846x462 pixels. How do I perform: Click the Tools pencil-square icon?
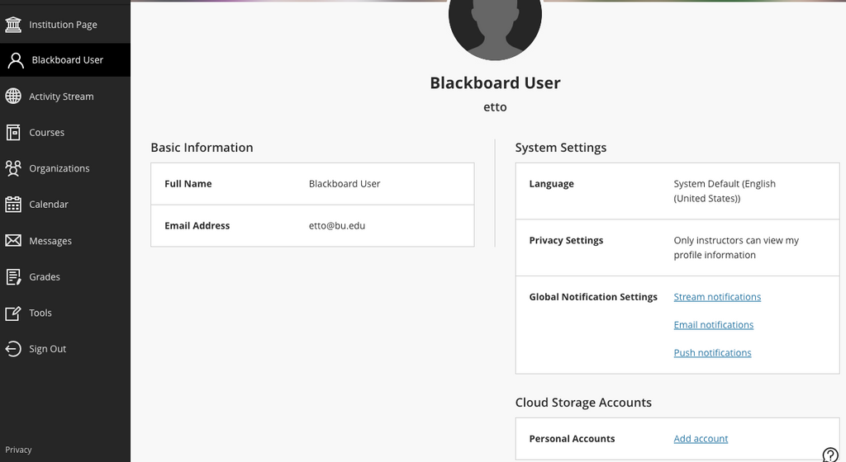point(13,313)
